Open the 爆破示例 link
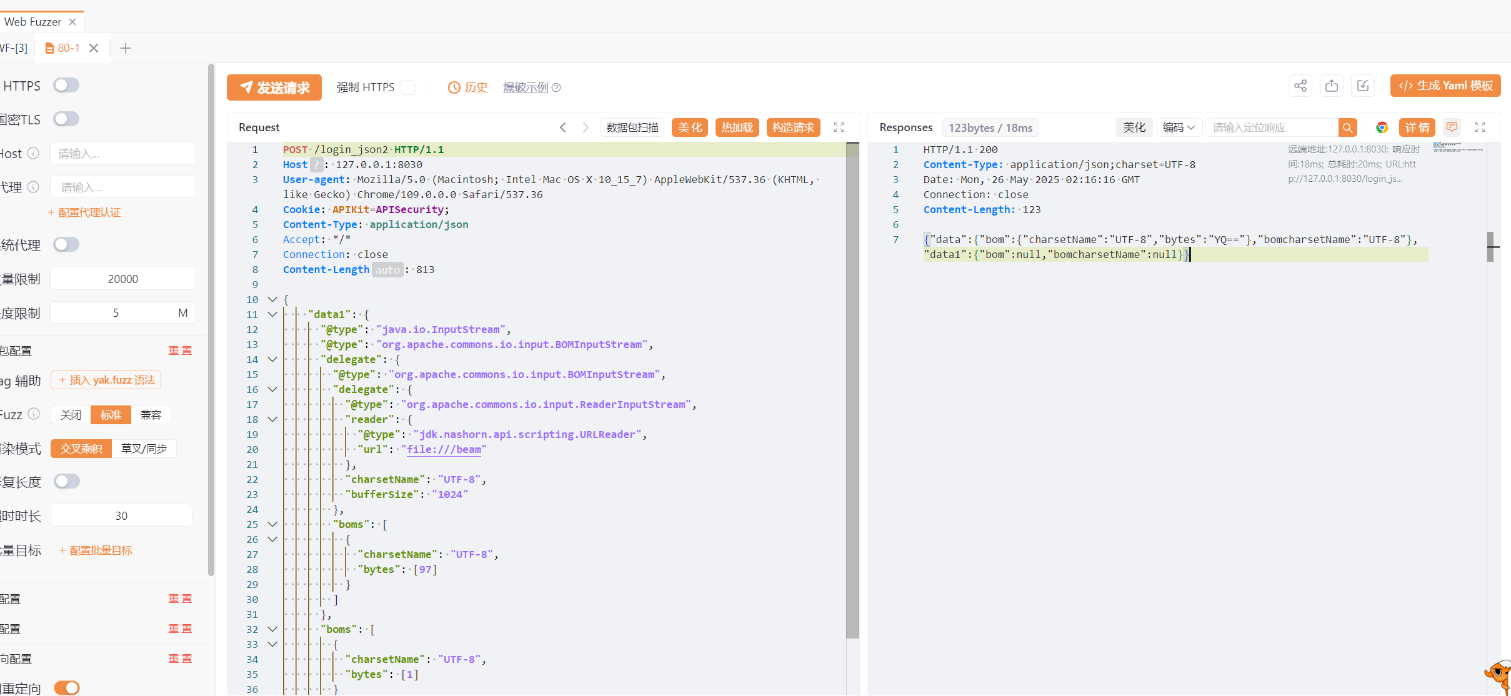1511x696 pixels. click(x=526, y=87)
